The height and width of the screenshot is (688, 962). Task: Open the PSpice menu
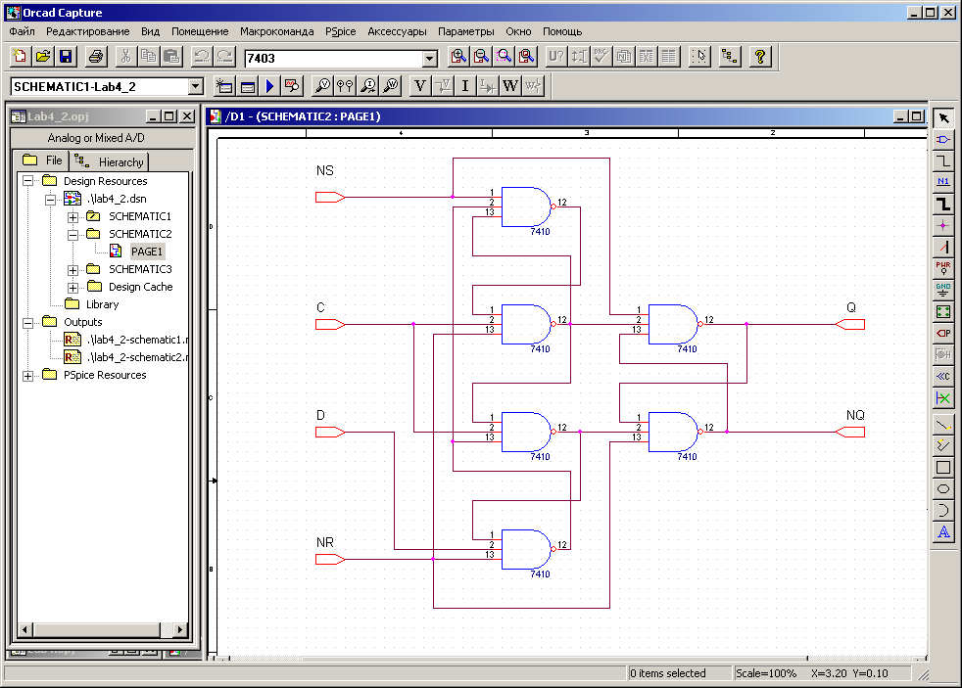click(341, 31)
